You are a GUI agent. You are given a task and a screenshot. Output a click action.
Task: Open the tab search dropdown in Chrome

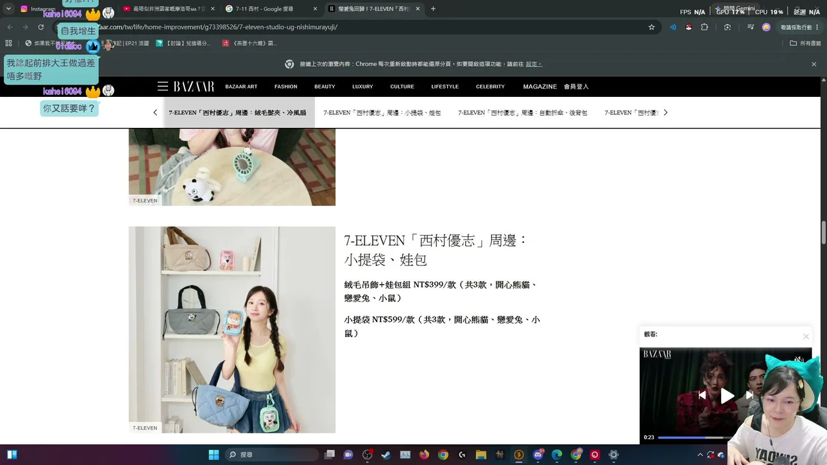[x=8, y=9]
